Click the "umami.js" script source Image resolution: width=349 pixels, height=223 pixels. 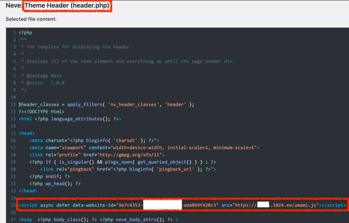click(305, 205)
